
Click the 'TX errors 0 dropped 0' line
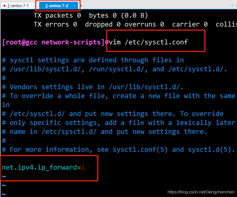tap(135, 24)
